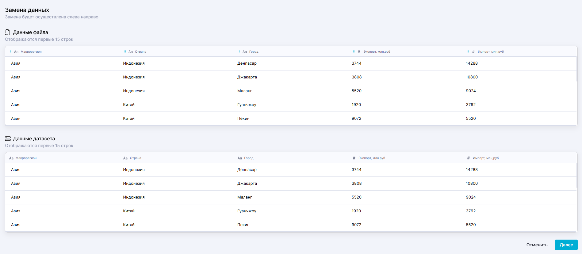
Task: Click the # type icon of dataset column Экспорт
Action: 354,158
